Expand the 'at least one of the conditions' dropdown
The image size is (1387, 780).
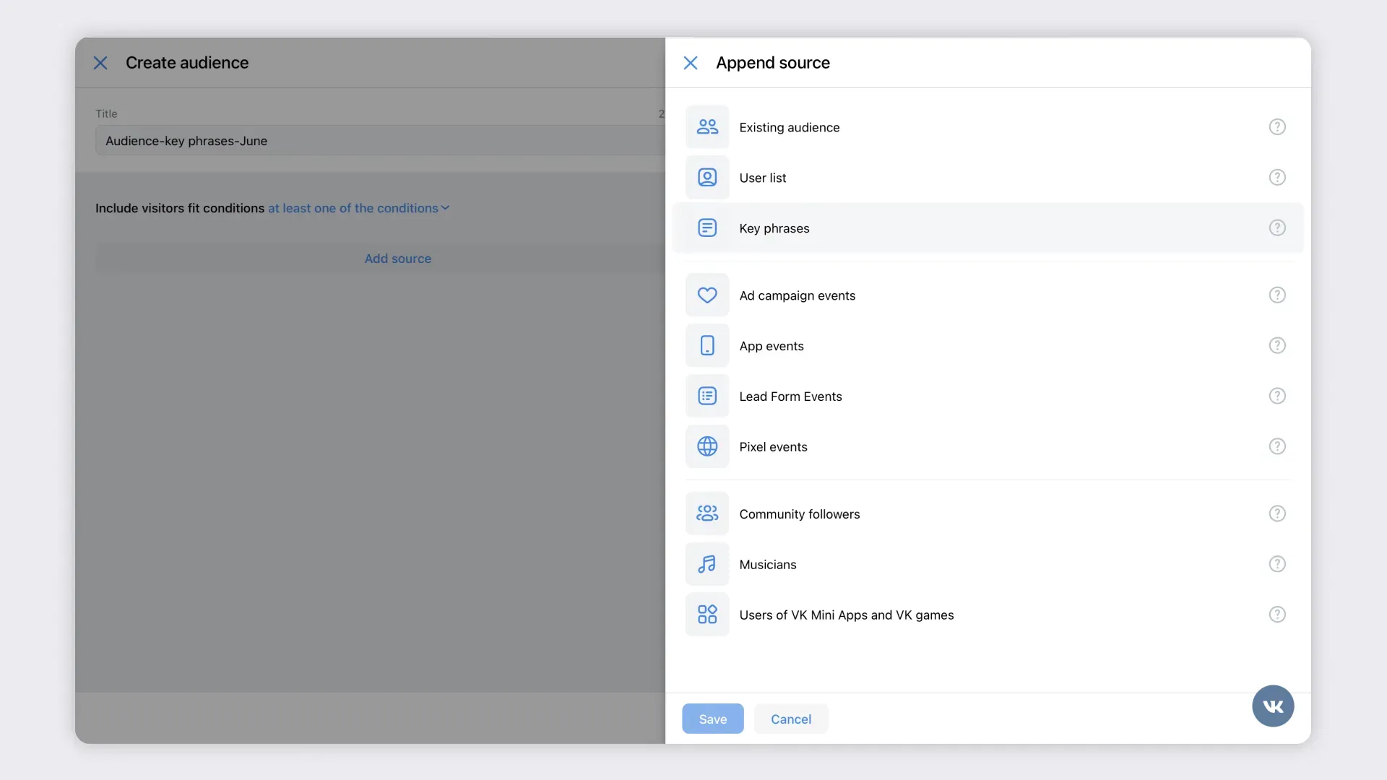359,208
